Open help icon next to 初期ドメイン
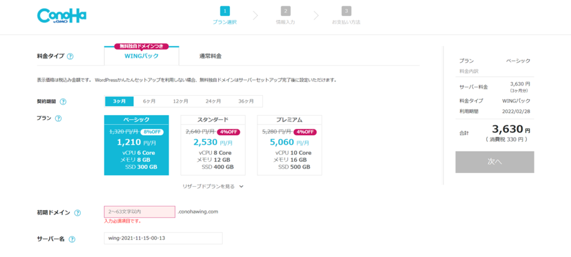 [x=77, y=213]
